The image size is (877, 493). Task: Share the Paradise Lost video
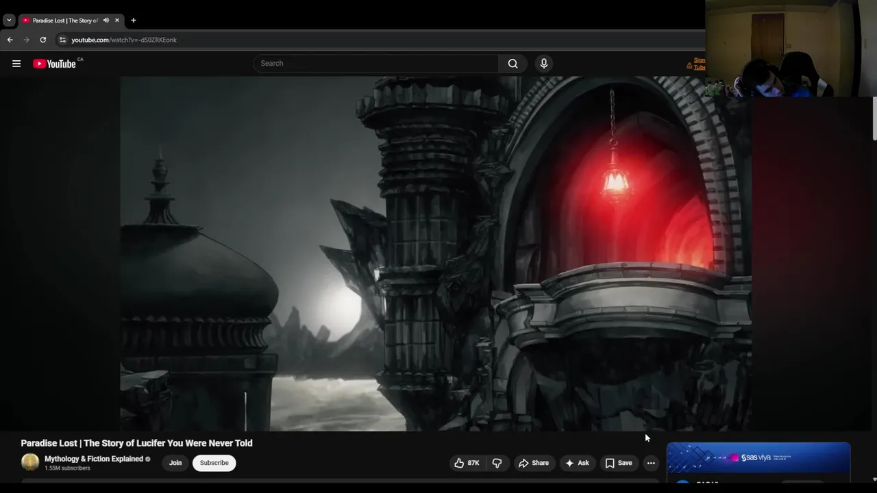(534, 463)
